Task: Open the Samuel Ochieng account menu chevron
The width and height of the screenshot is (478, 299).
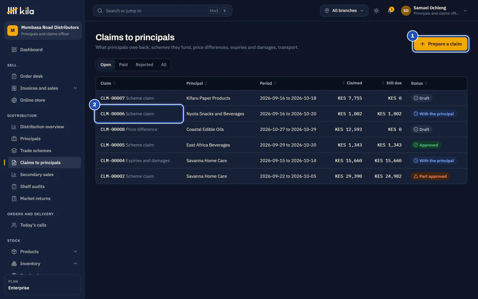Action: 465,11
